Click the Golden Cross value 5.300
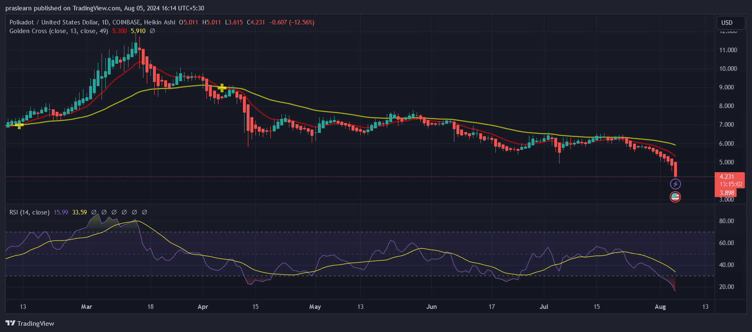The width and height of the screenshot is (752, 332). pos(119,31)
